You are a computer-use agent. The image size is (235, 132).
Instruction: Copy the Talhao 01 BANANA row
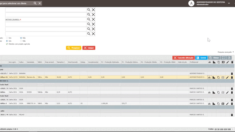[218, 77]
